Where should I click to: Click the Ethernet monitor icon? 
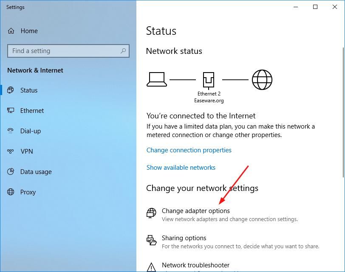tap(11, 111)
